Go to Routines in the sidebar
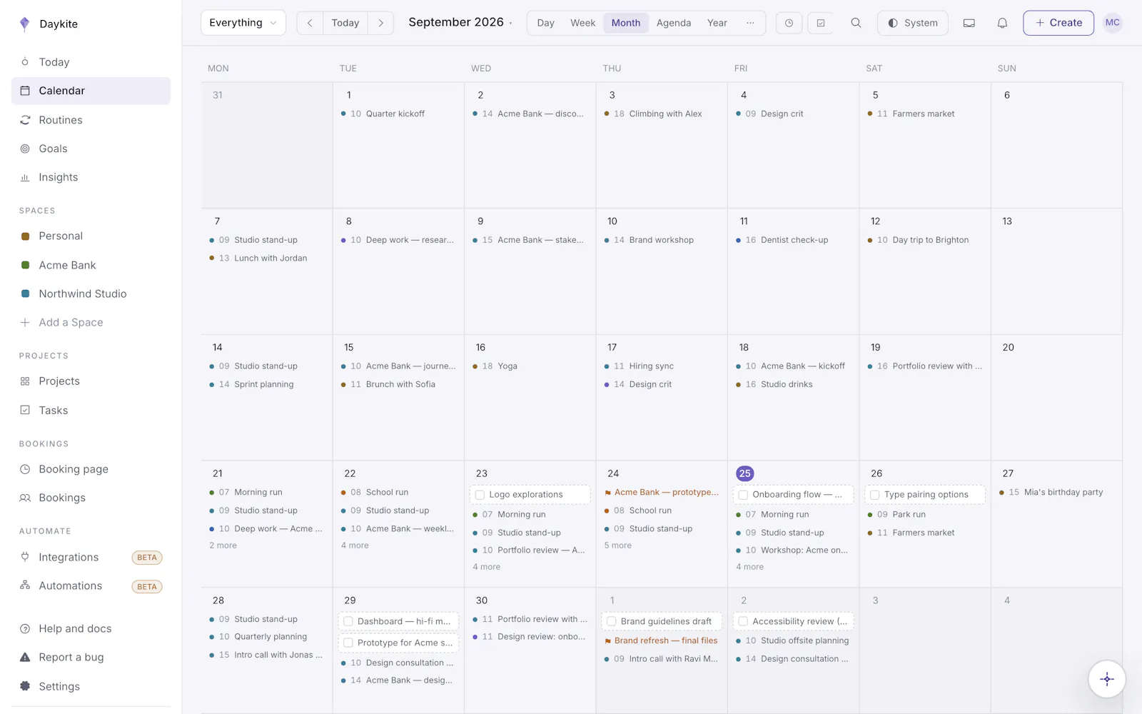 [x=91, y=120]
